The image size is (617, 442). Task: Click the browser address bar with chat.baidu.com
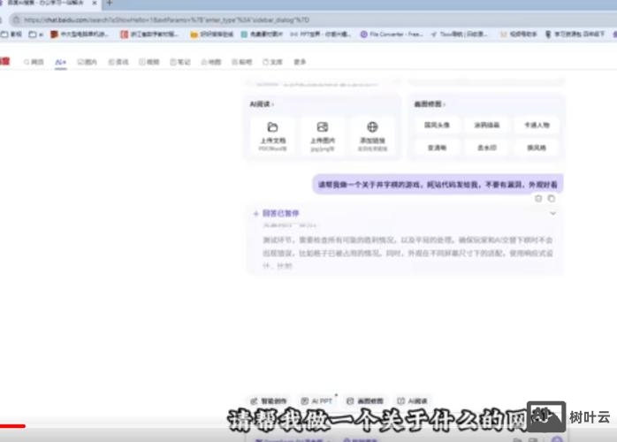click(x=311, y=19)
